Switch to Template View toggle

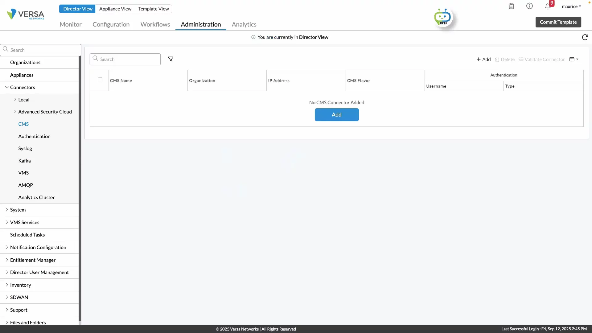153,9
